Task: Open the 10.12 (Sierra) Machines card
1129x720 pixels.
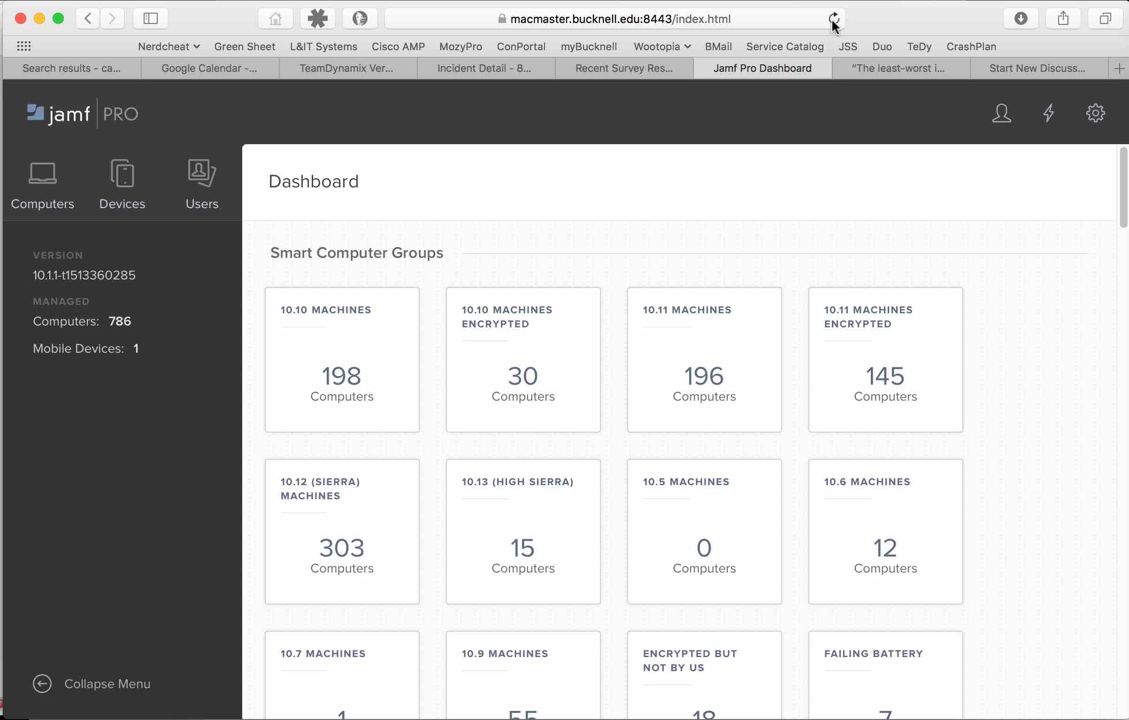Action: pyautogui.click(x=342, y=531)
